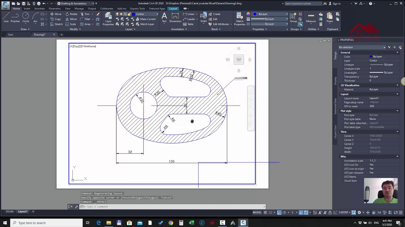Open the Insert ribbon tab
405x227 pixels.
click(x=27, y=9)
